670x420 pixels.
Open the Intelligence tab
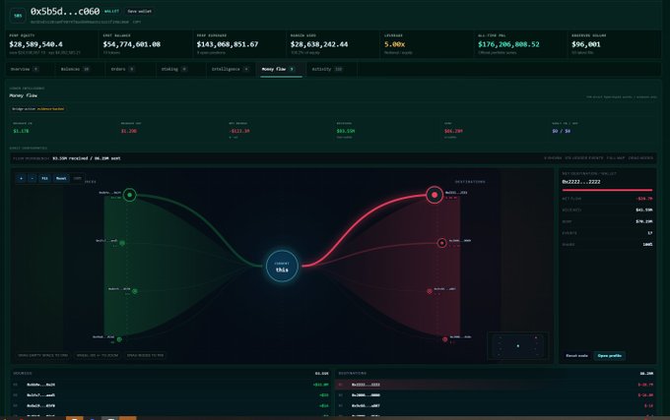tap(230, 69)
